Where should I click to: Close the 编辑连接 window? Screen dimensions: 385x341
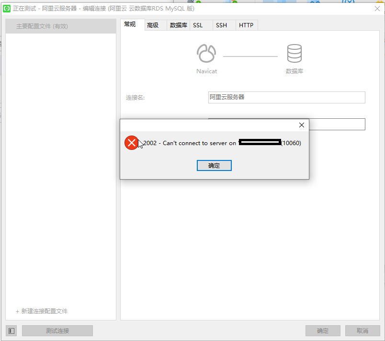pyautogui.click(x=377, y=9)
